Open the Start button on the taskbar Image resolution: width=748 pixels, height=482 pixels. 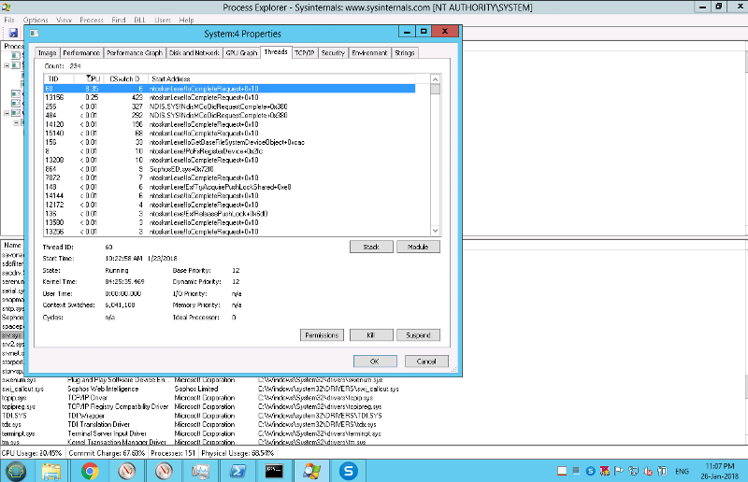(x=16, y=471)
